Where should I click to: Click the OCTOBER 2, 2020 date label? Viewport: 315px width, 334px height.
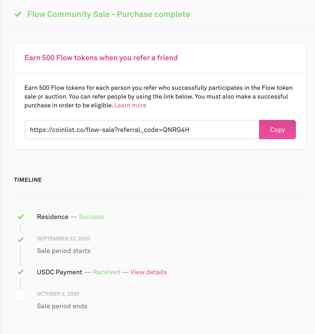58,294
